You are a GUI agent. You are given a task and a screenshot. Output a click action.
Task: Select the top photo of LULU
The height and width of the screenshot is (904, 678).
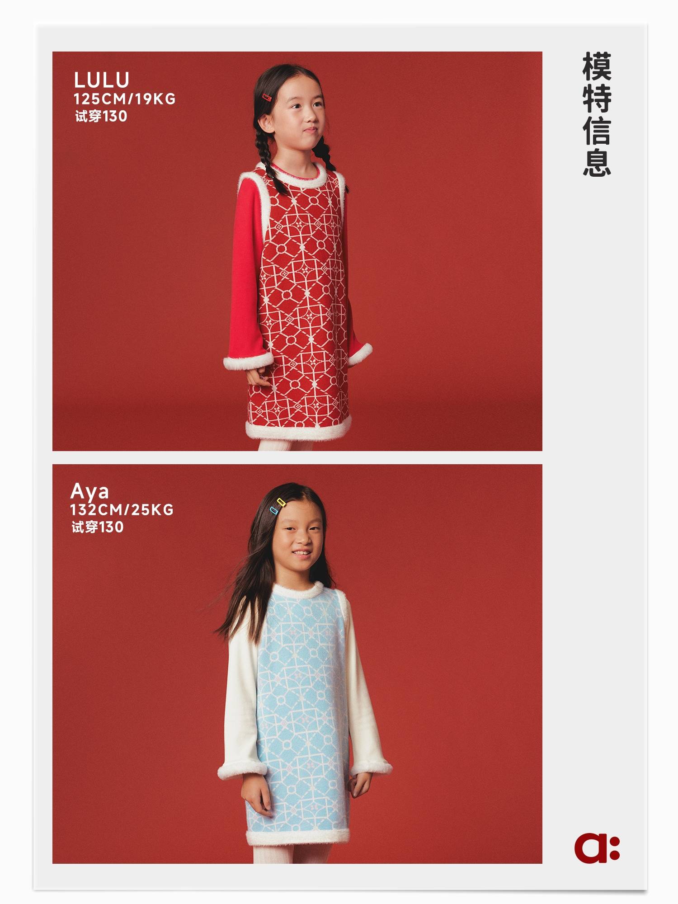297,251
